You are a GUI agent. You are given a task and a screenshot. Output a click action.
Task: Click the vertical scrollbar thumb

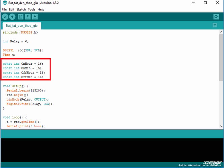(221, 57)
